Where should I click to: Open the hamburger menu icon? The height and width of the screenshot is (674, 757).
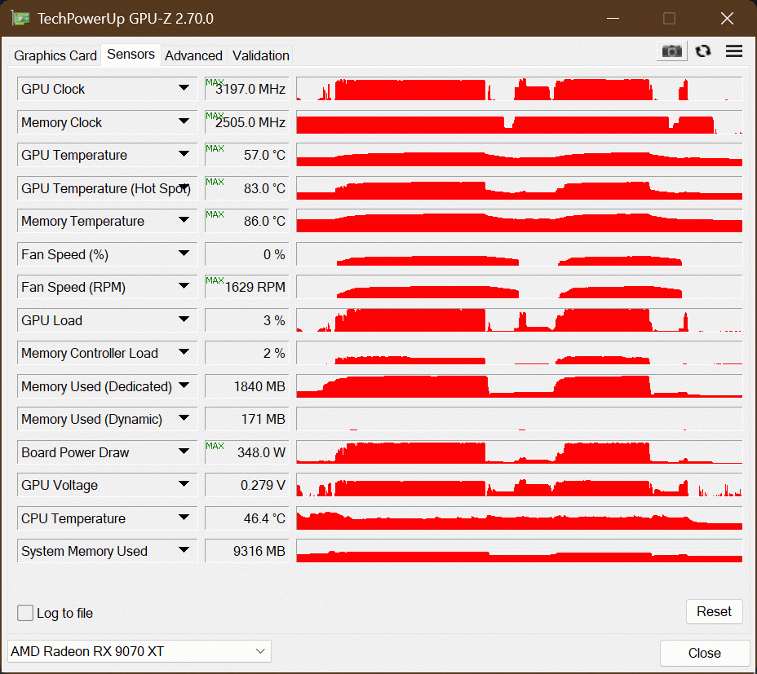[x=734, y=51]
